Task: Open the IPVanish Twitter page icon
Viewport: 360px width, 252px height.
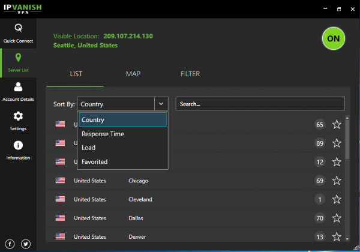Action: (x=26, y=244)
